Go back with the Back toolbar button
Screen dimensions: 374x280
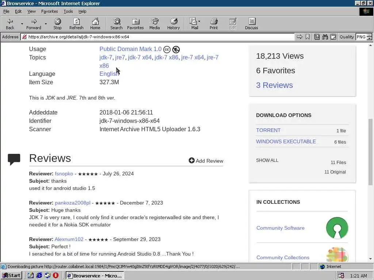pos(10,24)
